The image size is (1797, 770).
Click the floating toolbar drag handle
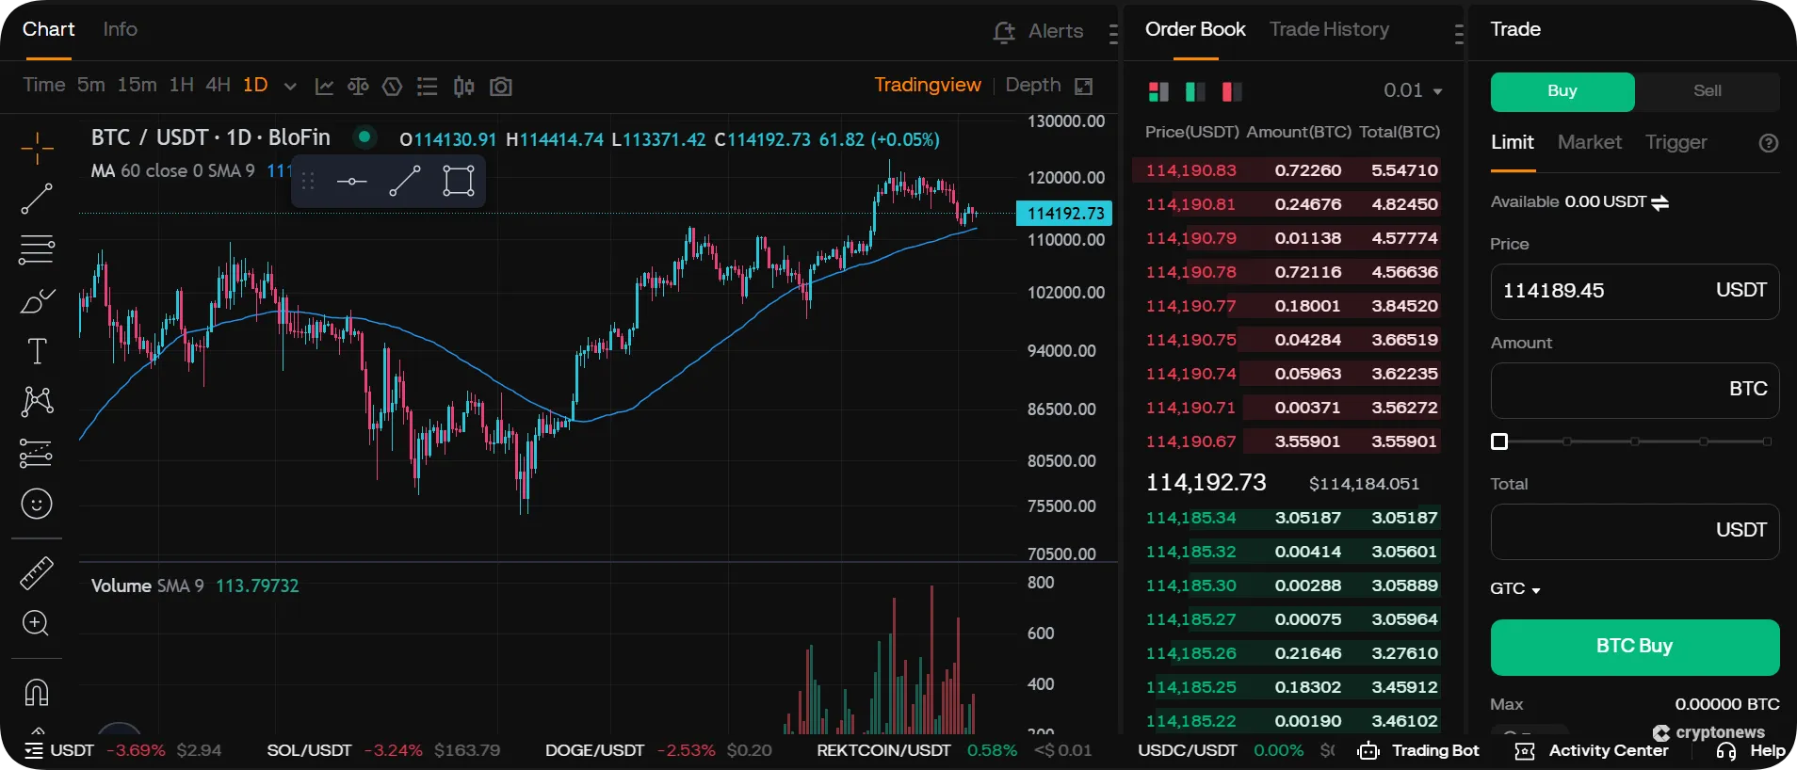(308, 181)
